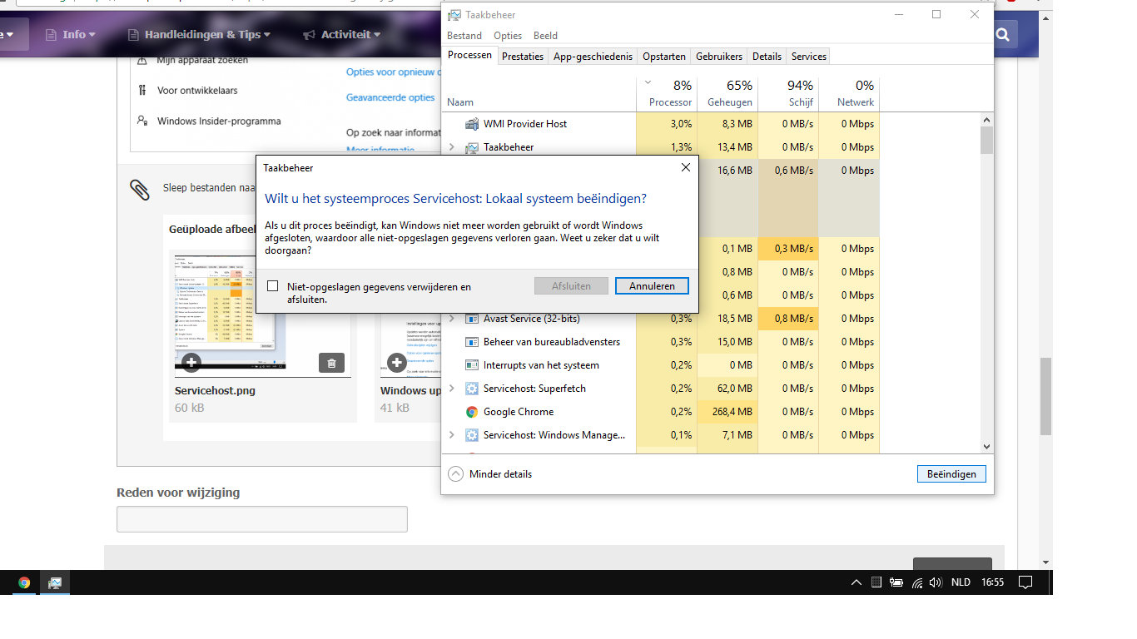Switch to the Prestaties tab
The height and width of the screenshot is (639, 1137).
[523, 57]
